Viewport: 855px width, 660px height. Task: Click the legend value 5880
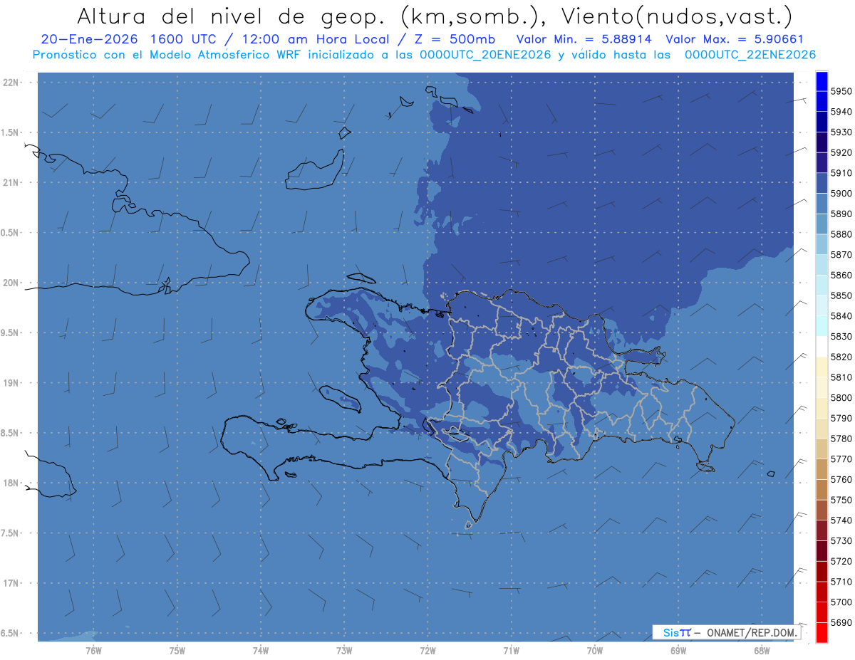pyautogui.click(x=841, y=234)
